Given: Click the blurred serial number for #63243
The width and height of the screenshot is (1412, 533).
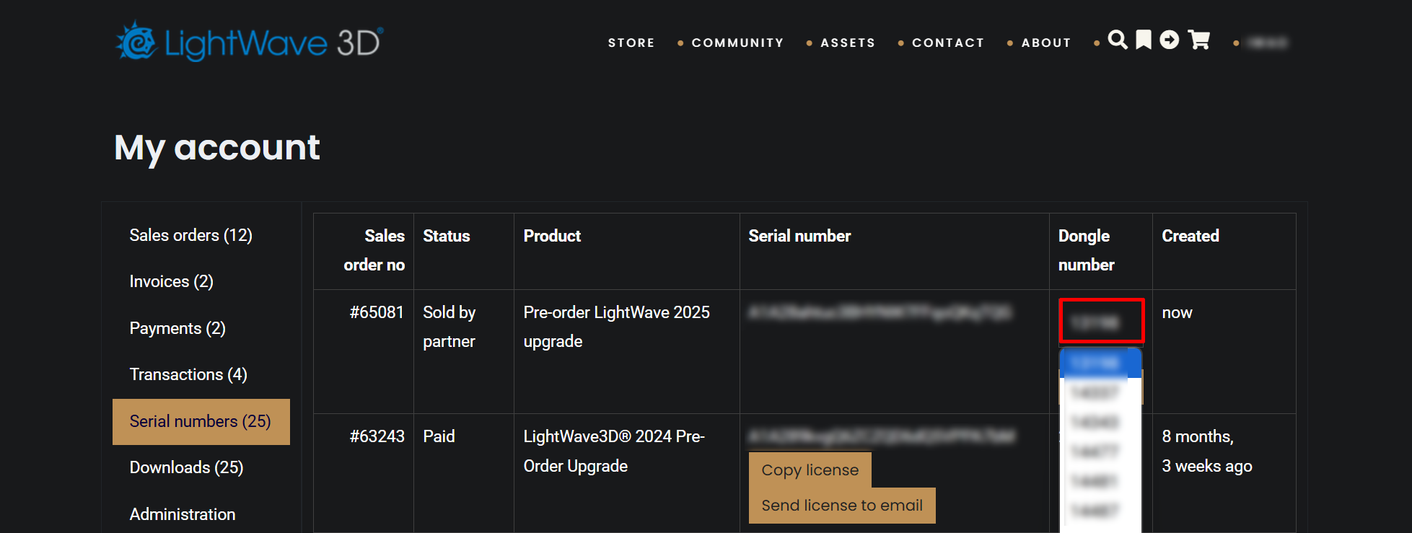Looking at the screenshot, I should [x=882, y=436].
